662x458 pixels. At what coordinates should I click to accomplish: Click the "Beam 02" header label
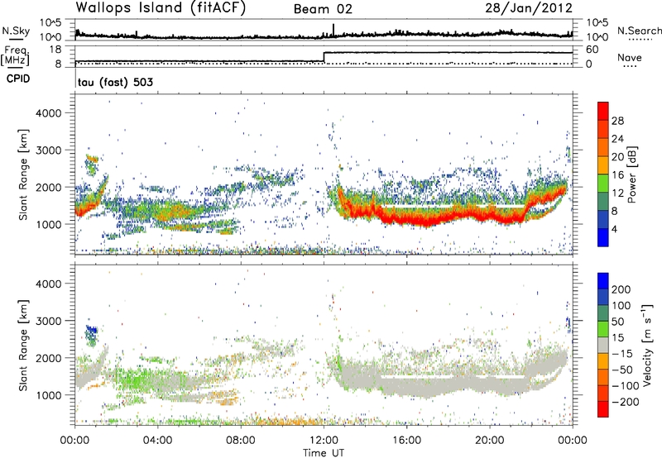[x=323, y=9]
